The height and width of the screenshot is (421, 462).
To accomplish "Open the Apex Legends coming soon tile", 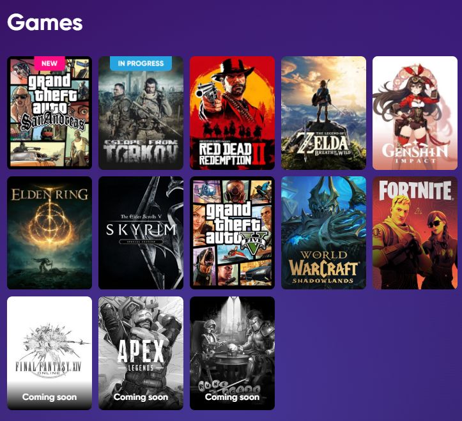I will tap(141, 353).
